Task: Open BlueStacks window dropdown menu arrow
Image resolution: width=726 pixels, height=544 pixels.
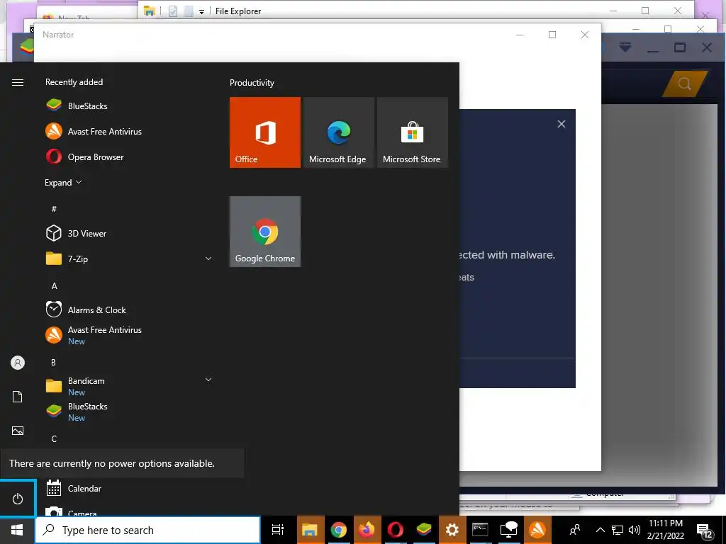Action: click(x=625, y=47)
